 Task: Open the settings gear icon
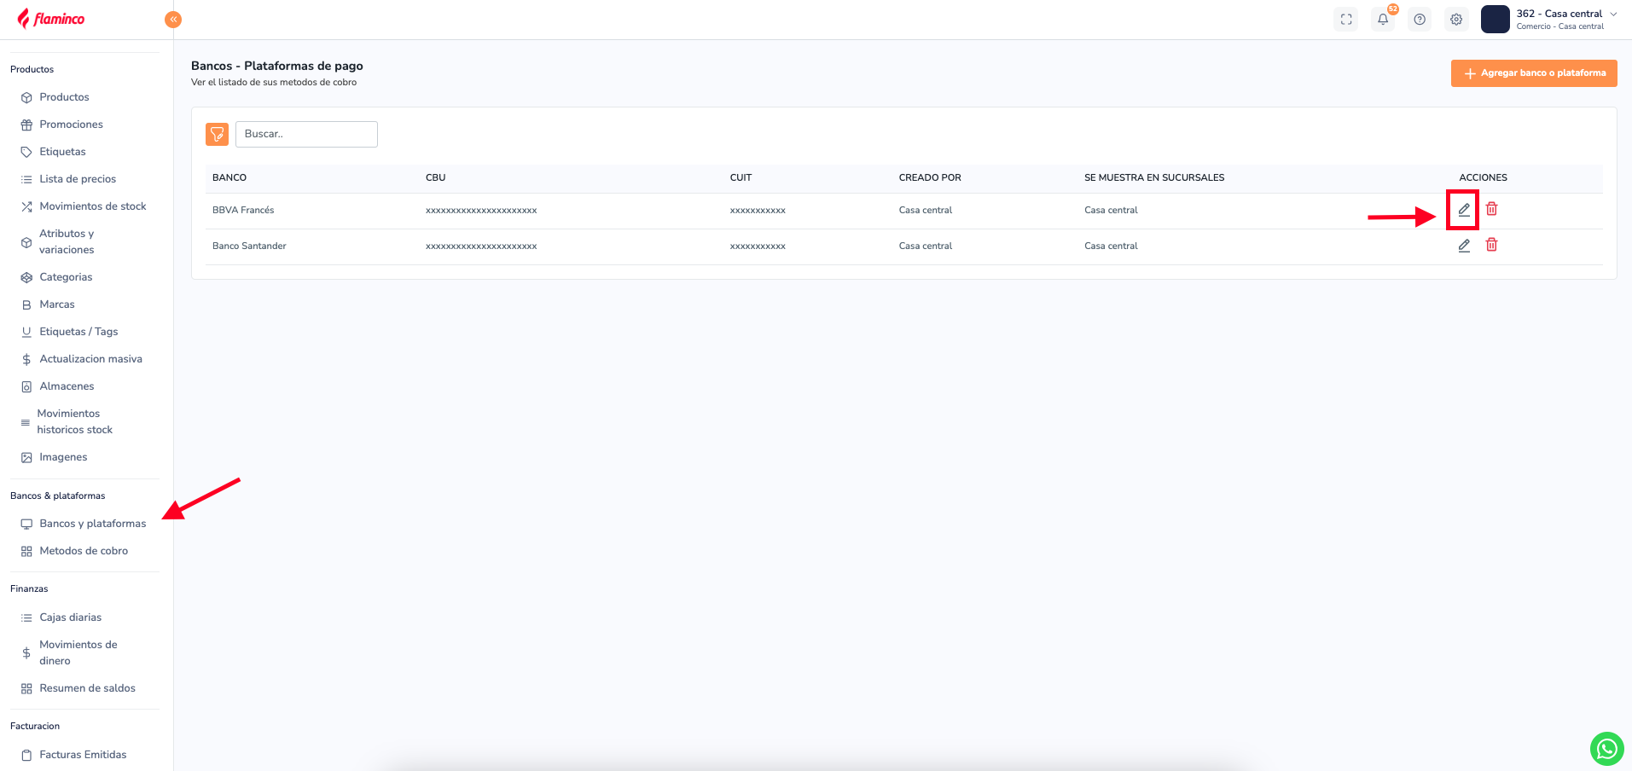point(1456,20)
